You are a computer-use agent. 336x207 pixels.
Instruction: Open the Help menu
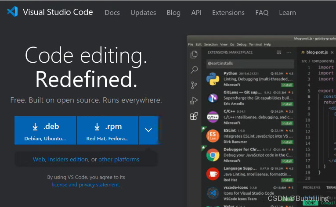[267, 45]
